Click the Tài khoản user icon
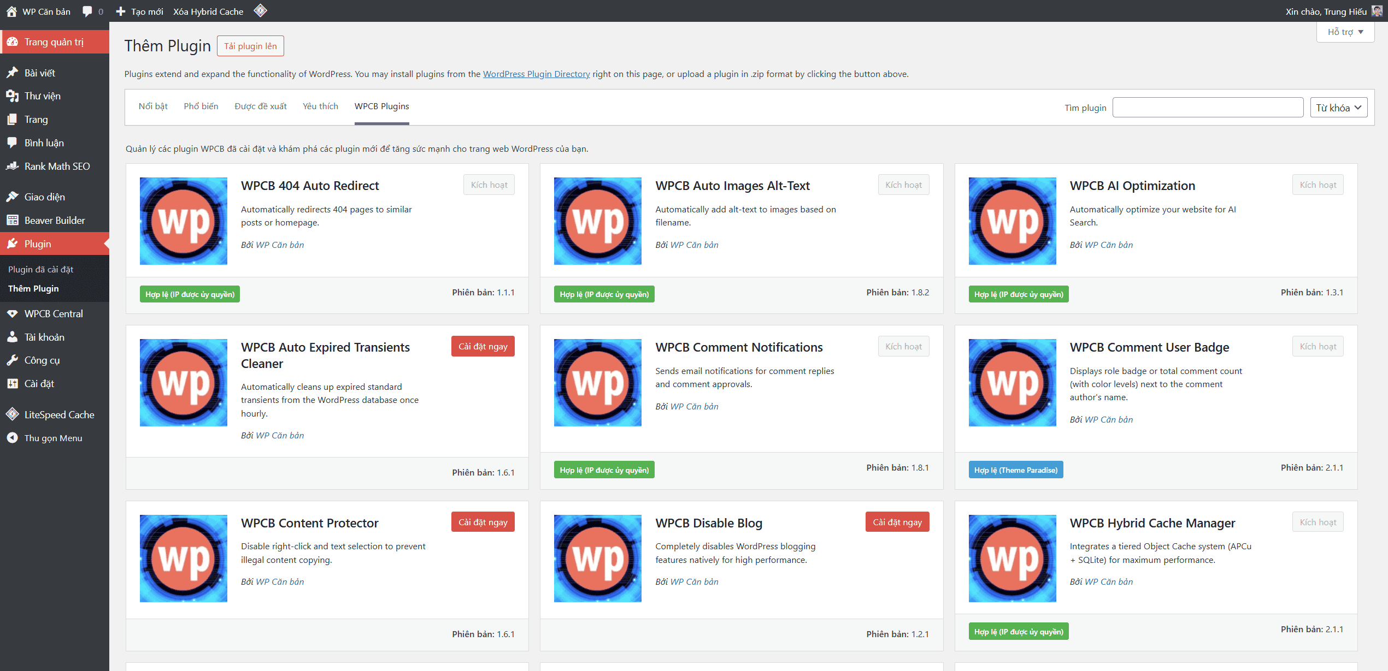This screenshot has height=671, width=1388. 13,337
